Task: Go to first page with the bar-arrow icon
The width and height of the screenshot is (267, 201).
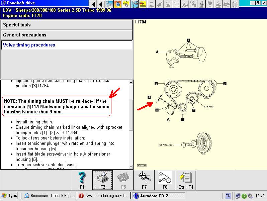Action: click(93, 4)
